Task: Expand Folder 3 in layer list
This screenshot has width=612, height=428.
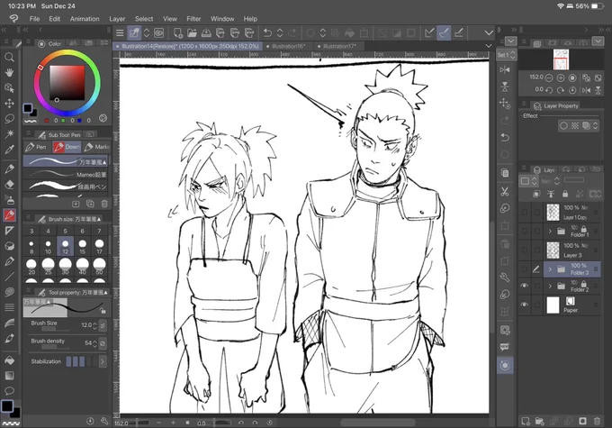Action: [x=550, y=269]
